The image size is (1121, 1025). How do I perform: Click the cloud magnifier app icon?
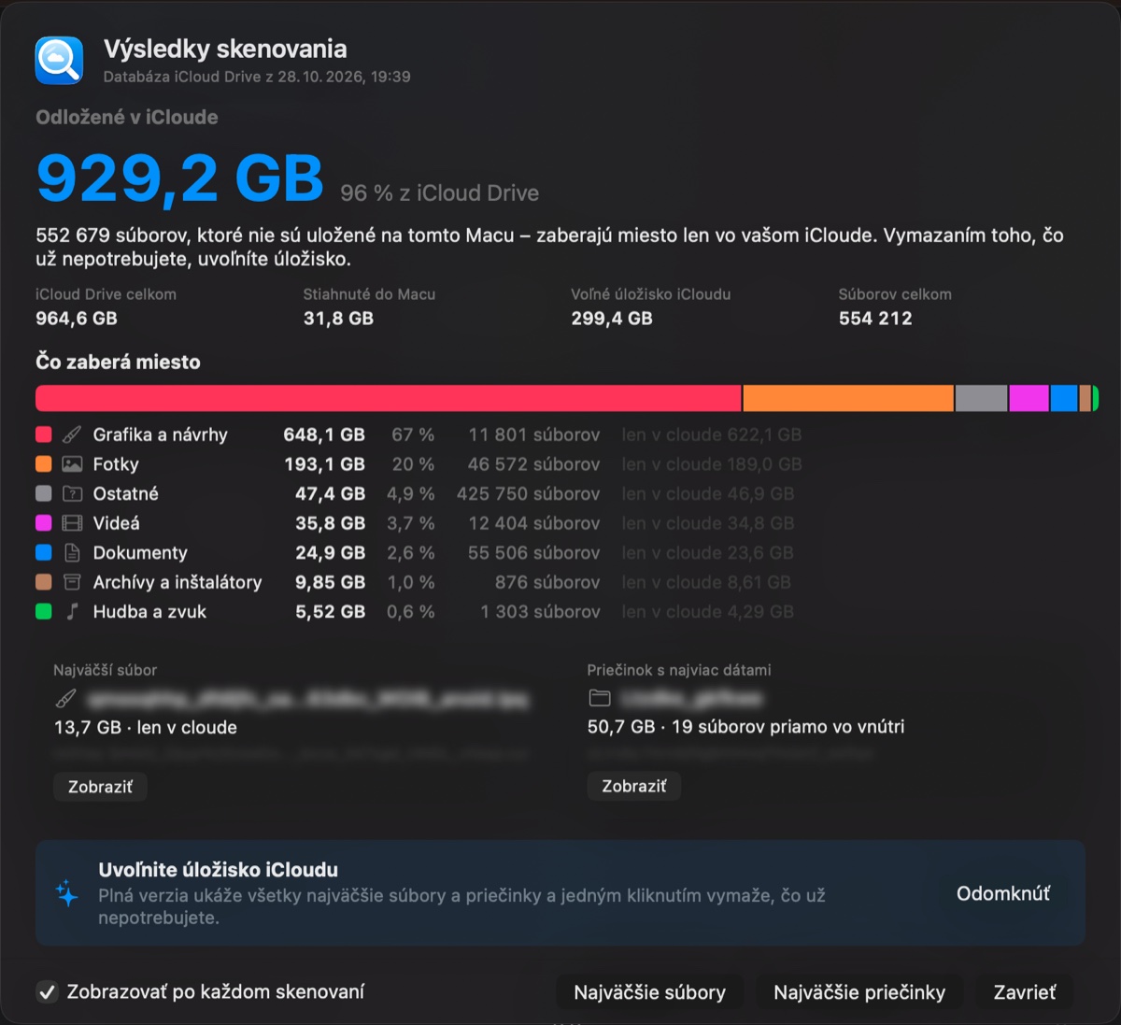tap(59, 61)
